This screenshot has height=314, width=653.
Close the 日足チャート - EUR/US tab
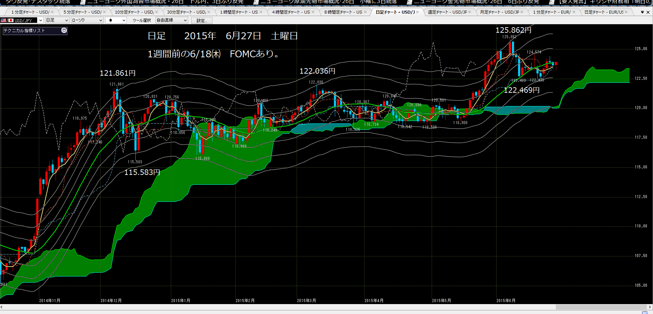point(626,12)
